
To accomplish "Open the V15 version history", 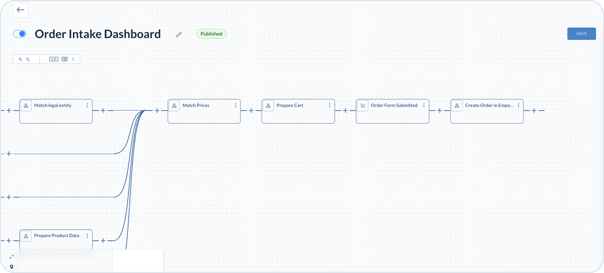I will pyautogui.click(x=54, y=59).
